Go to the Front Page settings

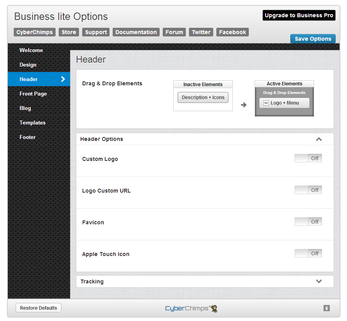pos(39,94)
